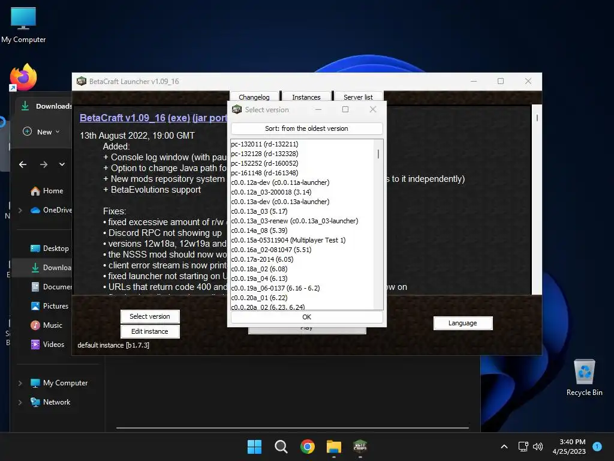Image resolution: width=614 pixels, height=461 pixels.
Task: Open taskbar Search
Action: (281, 447)
